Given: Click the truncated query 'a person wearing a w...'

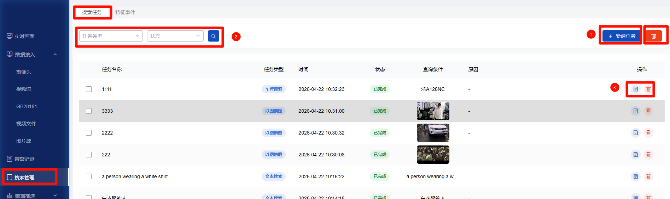Looking at the screenshot, I should [x=432, y=176].
